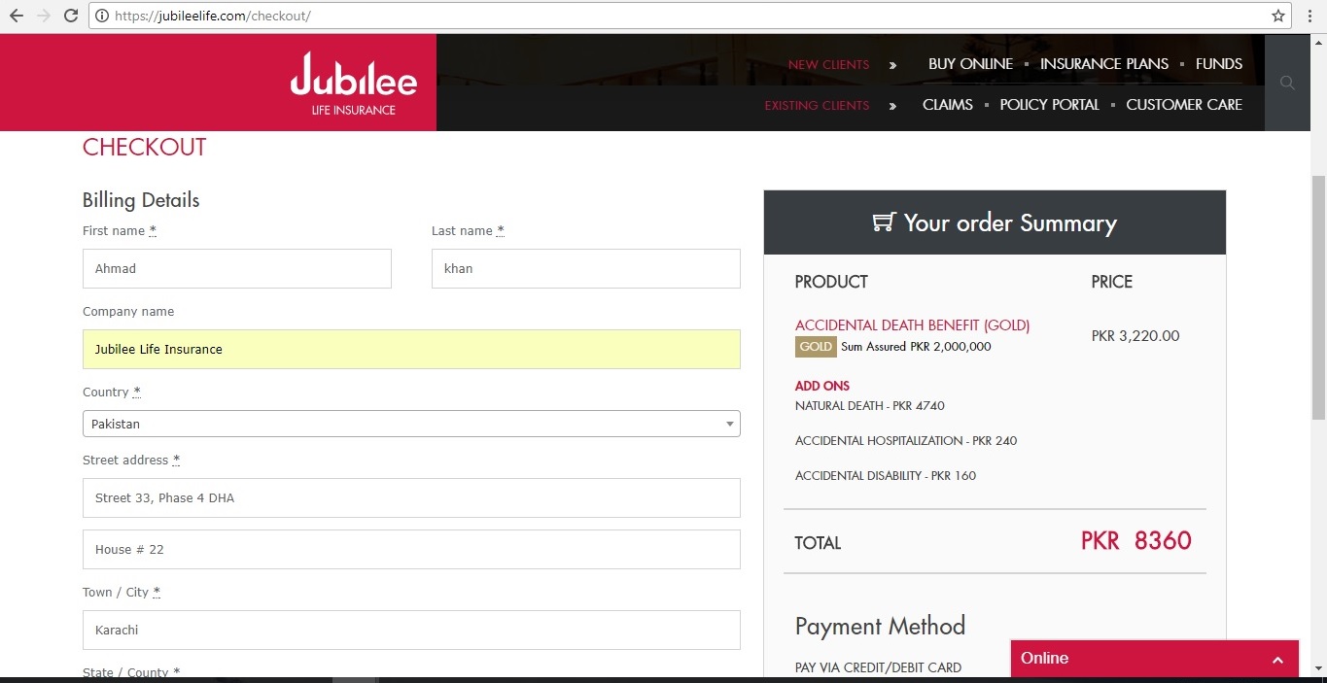1327x683 pixels.
Task: Expand the Online chat widget arrow
Action: (x=1277, y=659)
